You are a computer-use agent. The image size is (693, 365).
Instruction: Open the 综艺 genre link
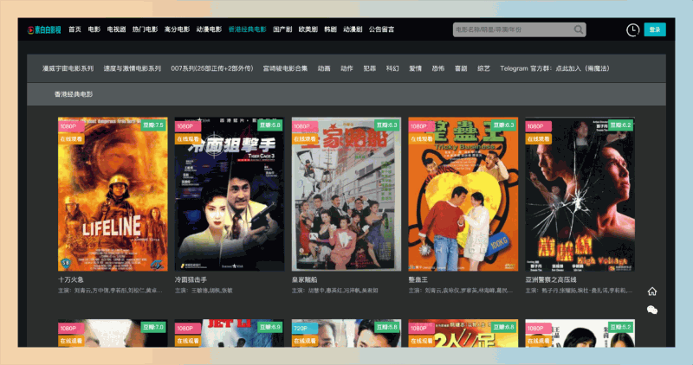coord(483,68)
